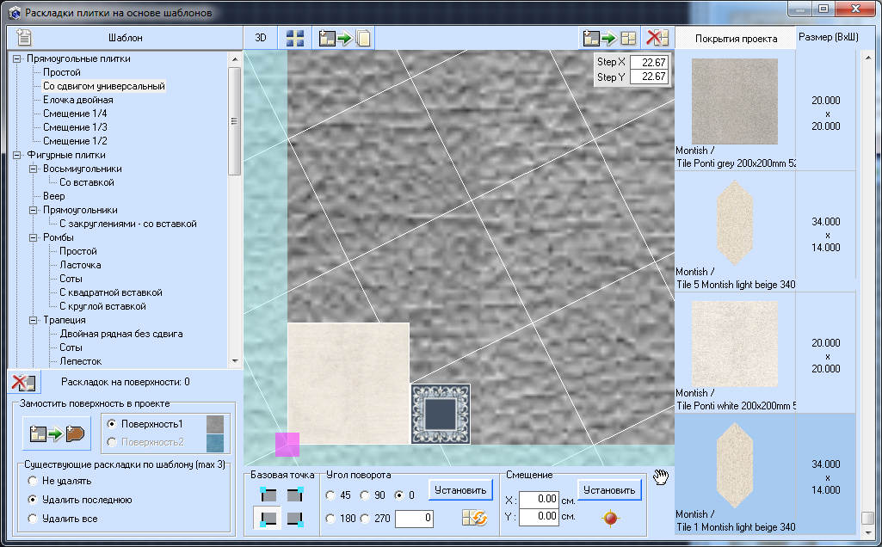Click the tile surface in project icon button
882x547 pixels.
[x=55, y=434]
